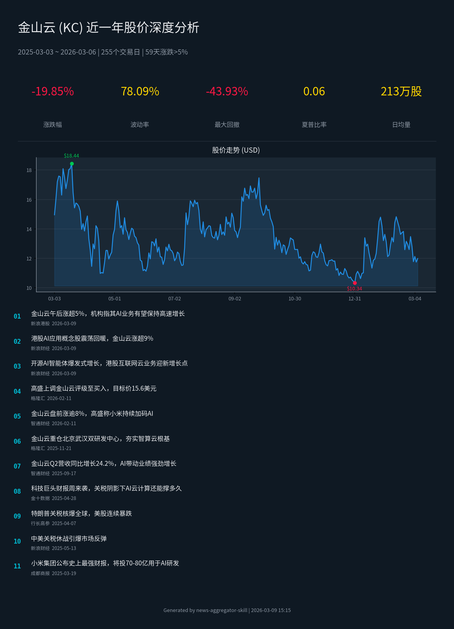Click the date range subtitle 2025-03-03 ~ 2026-03-06
Image resolution: width=454 pixels, height=629 pixels.
point(57,52)
